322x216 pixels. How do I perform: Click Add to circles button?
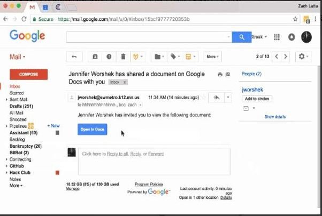[257, 99]
